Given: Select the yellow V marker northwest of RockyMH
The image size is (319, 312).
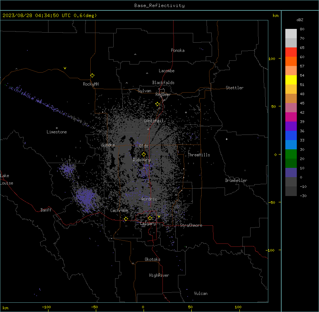Looking at the screenshot, I should (65, 68).
